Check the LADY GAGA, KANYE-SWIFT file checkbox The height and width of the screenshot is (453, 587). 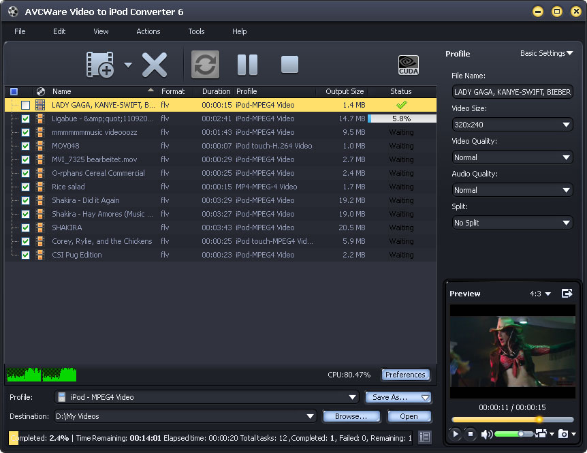(x=25, y=105)
